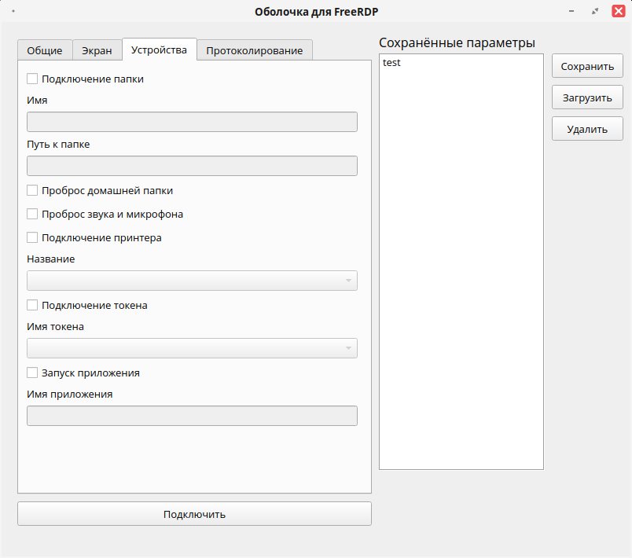
Task: Open the Название printer dropdown
Action: point(192,281)
